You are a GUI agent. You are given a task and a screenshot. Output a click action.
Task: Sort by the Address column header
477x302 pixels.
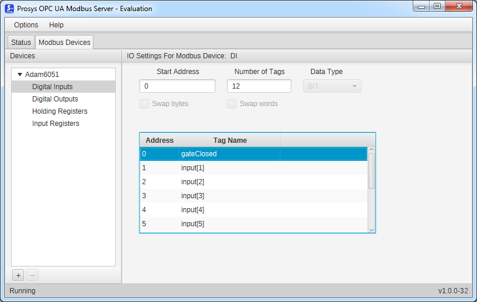(x=160, y=141)
